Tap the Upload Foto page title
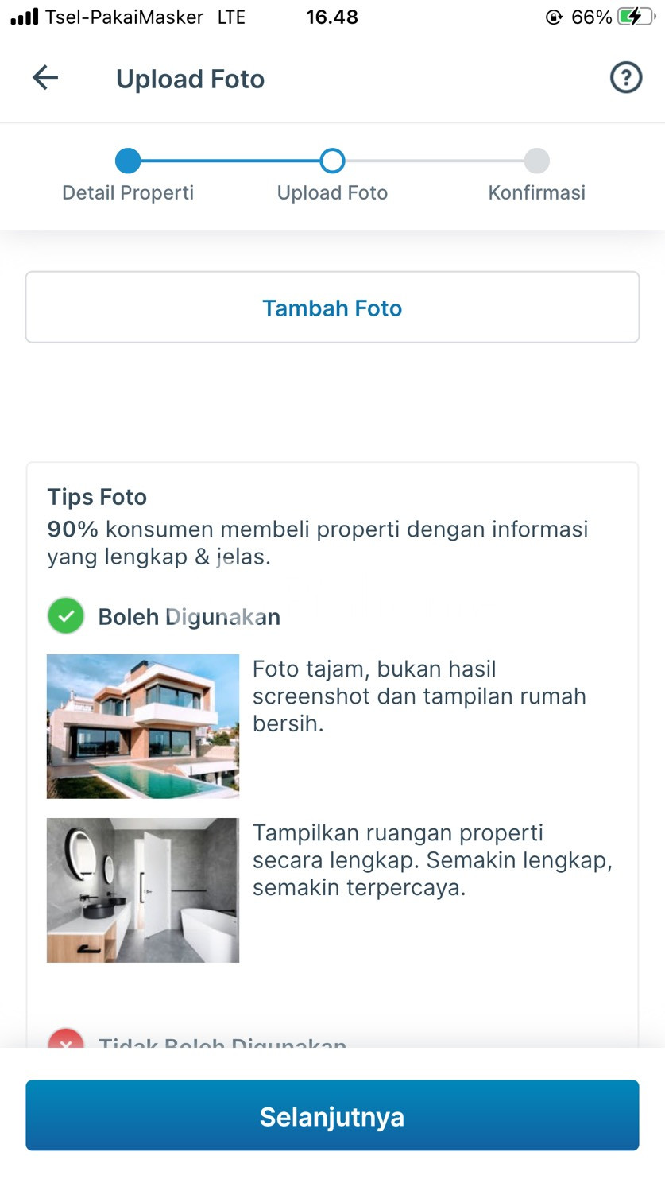 click(x=190, y=79)
